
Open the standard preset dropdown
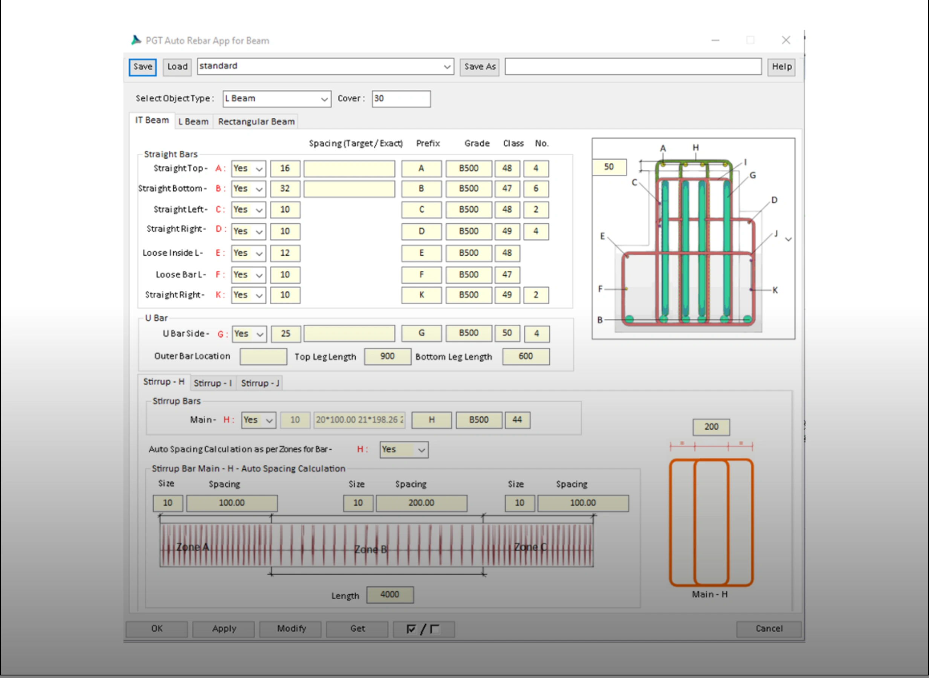[447, 67]
